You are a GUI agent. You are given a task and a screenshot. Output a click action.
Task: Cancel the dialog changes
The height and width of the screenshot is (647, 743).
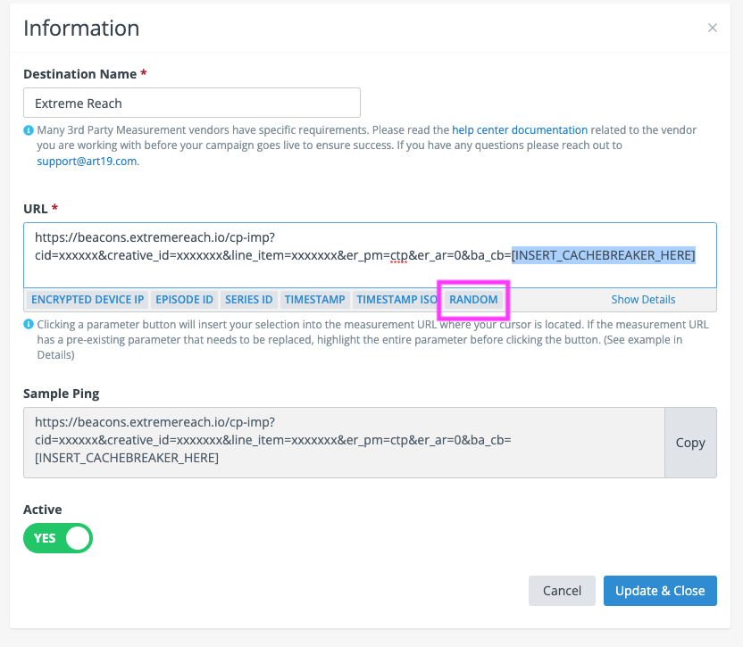click(562, 591)
